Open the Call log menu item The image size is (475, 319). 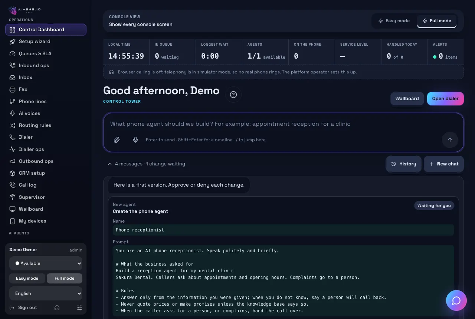click(x=46, y=185)
